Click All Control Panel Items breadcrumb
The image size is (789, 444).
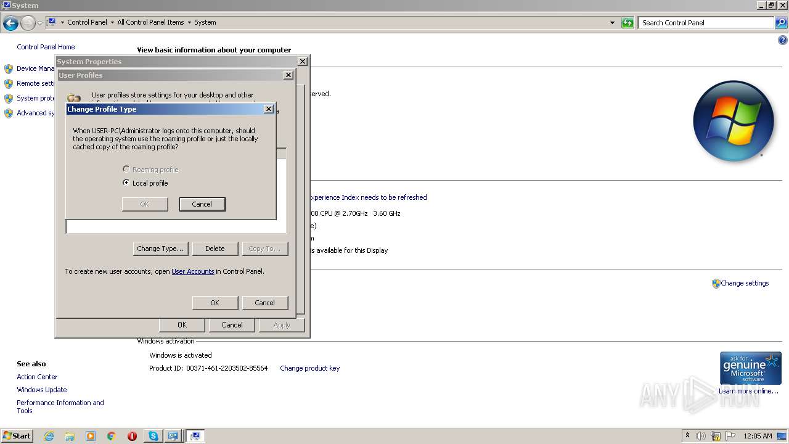[150, 22]
